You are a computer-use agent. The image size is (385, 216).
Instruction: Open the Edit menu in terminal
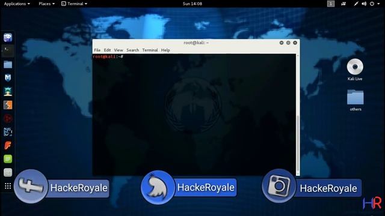coord(107,50)
